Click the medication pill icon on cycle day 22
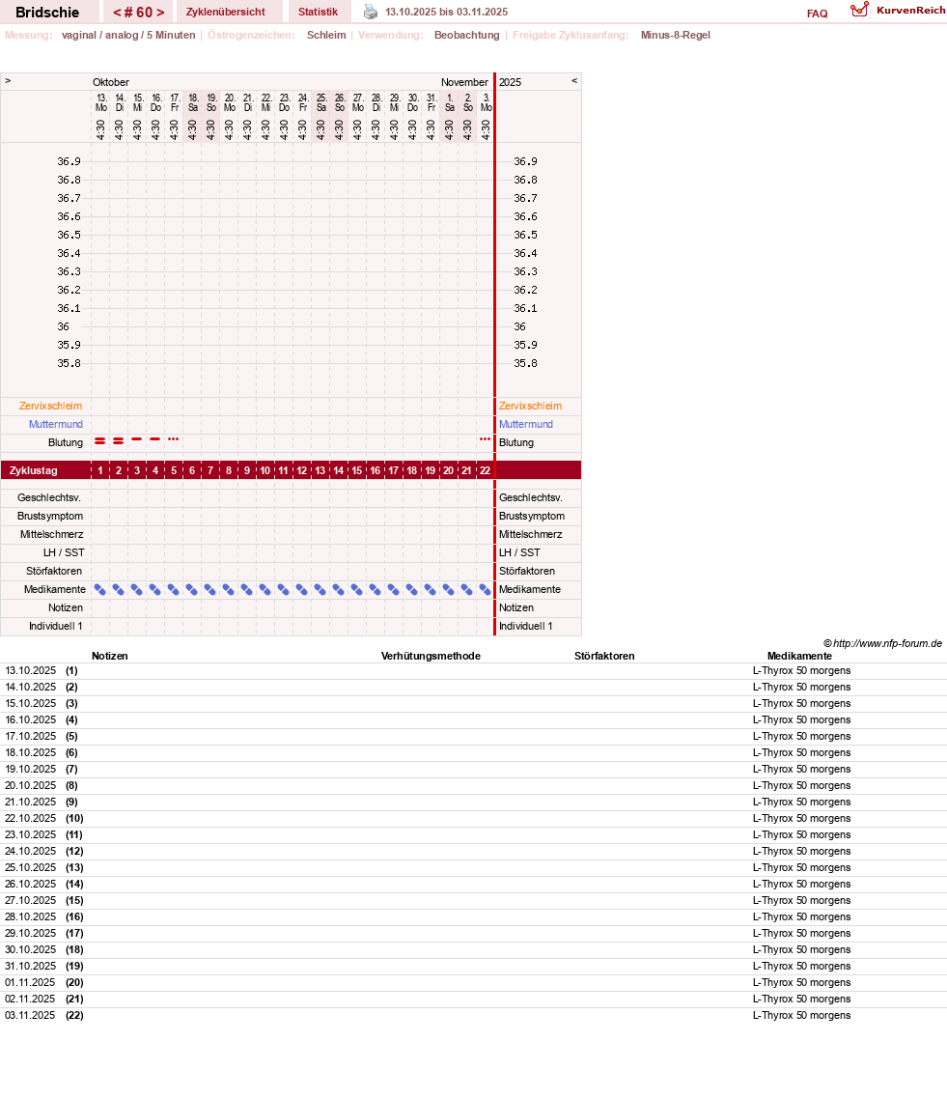The width and height of the screenshot is (947, 1099). tap(485, 589)
